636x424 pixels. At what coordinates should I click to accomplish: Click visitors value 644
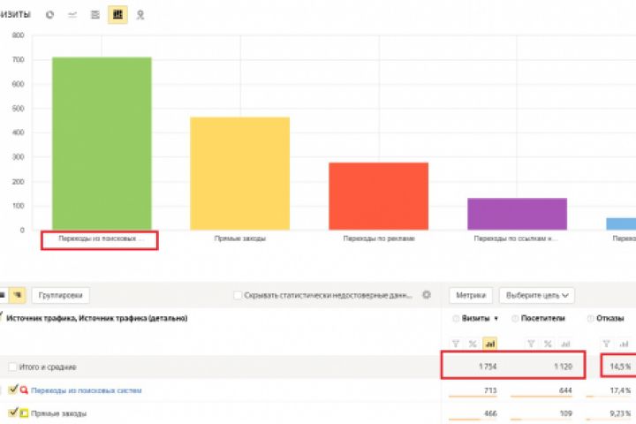[x=565, y=390]
